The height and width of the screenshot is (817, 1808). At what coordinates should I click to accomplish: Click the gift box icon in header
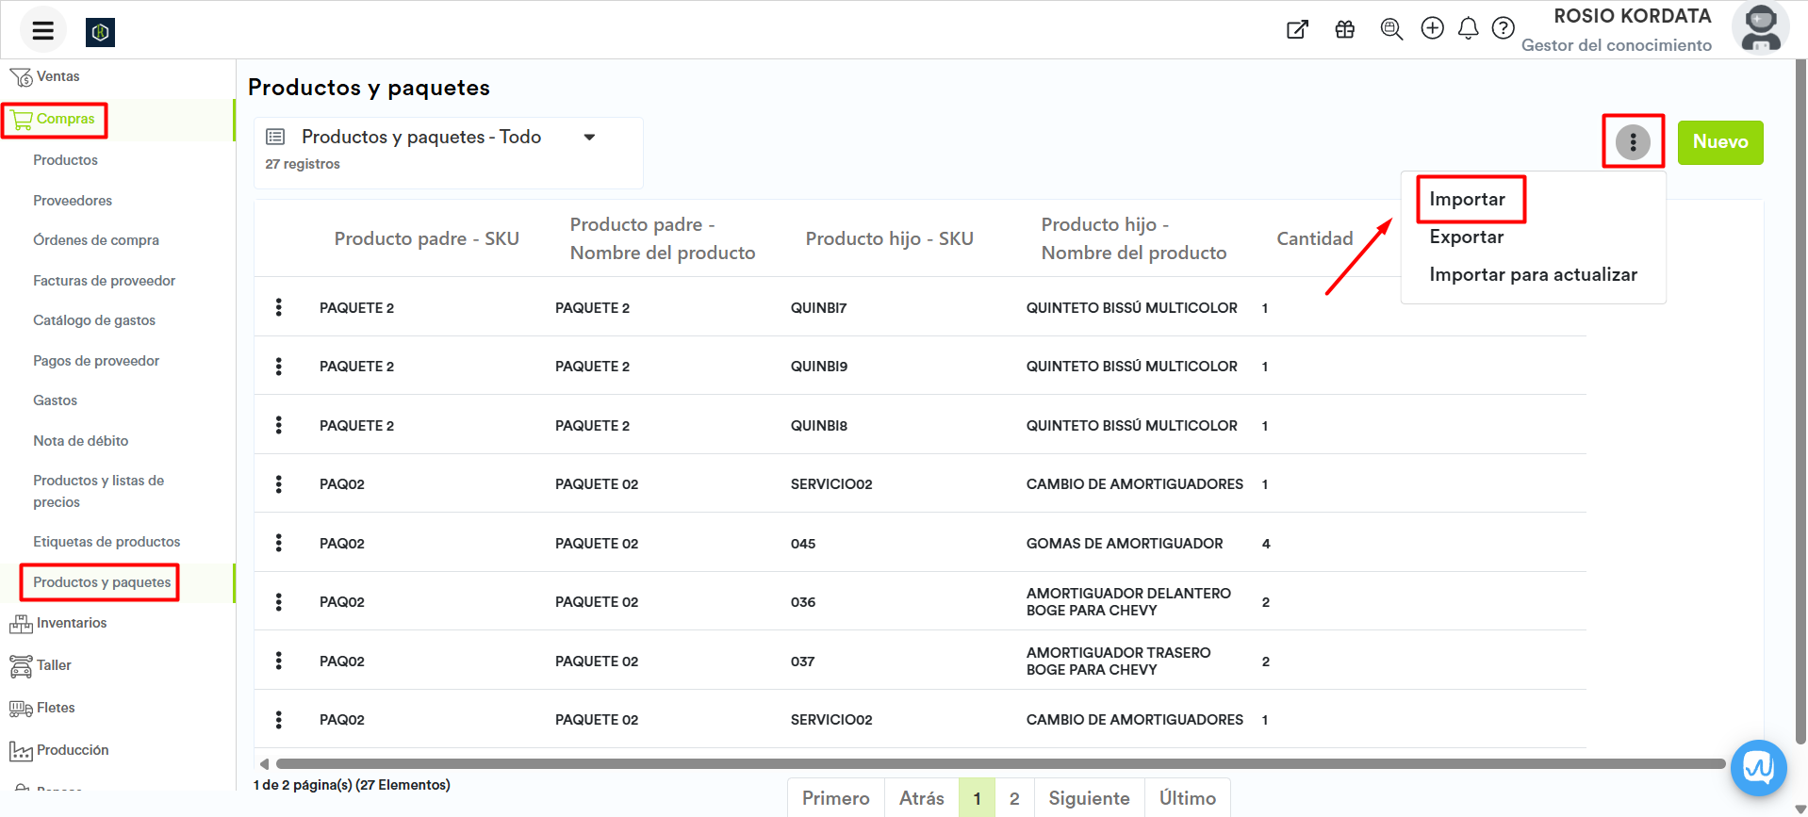[1344, 29]
